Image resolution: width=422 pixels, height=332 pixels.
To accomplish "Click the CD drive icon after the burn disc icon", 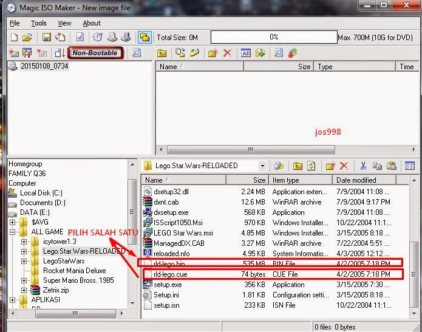I will pyautogui.click(x=112, y=37).
